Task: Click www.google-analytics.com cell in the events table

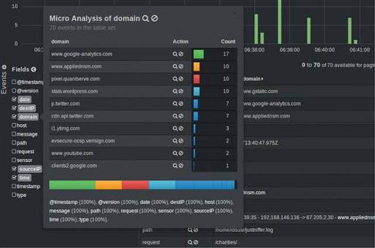Action: 272,103
